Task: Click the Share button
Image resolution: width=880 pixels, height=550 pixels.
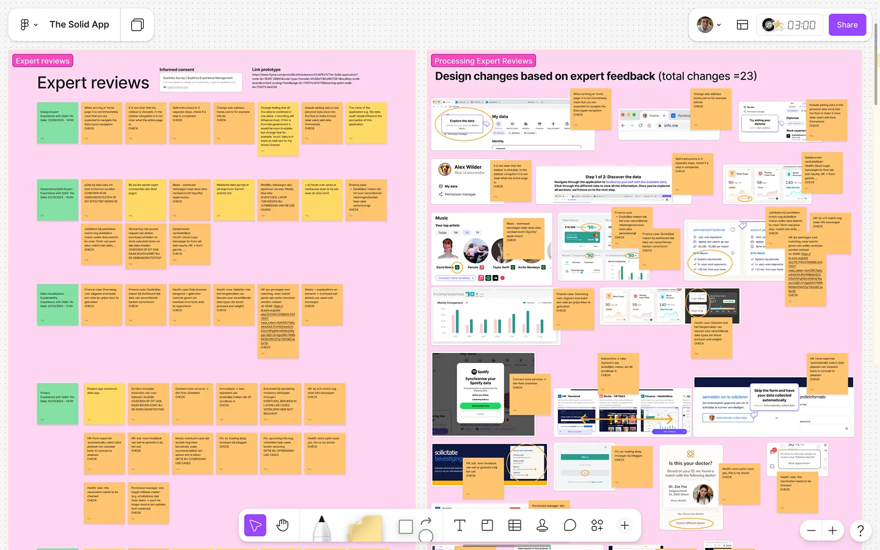Action: (847, 25)
